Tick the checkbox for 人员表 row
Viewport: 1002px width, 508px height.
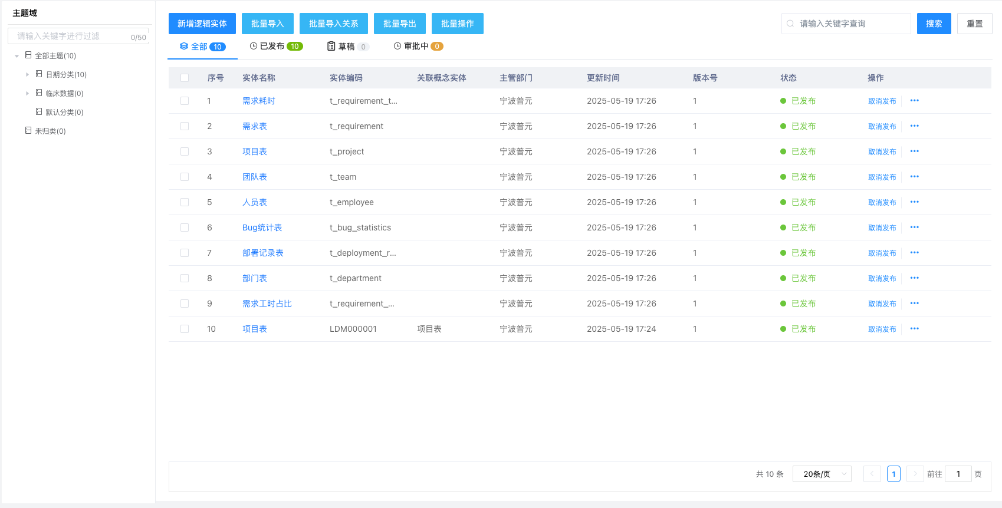tap(185, 202)
